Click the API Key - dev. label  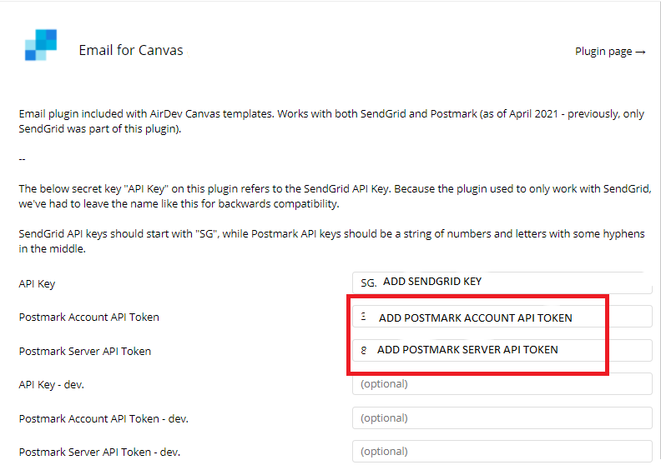tap(52, 385)
